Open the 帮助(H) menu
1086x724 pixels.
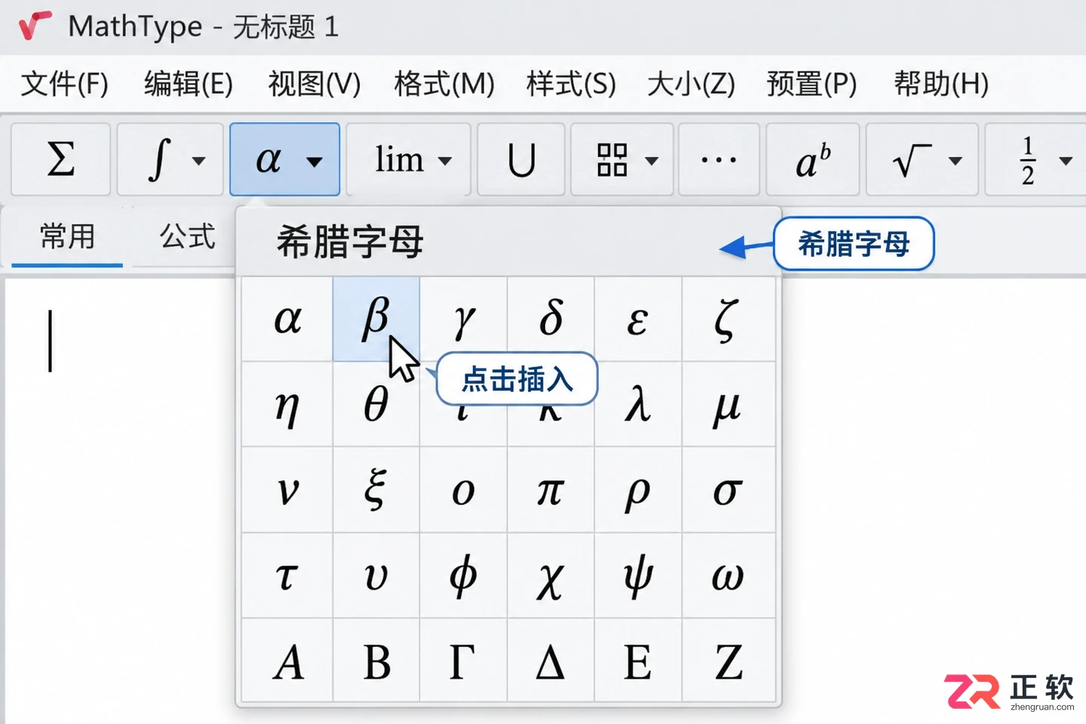[x=941, y=84]
